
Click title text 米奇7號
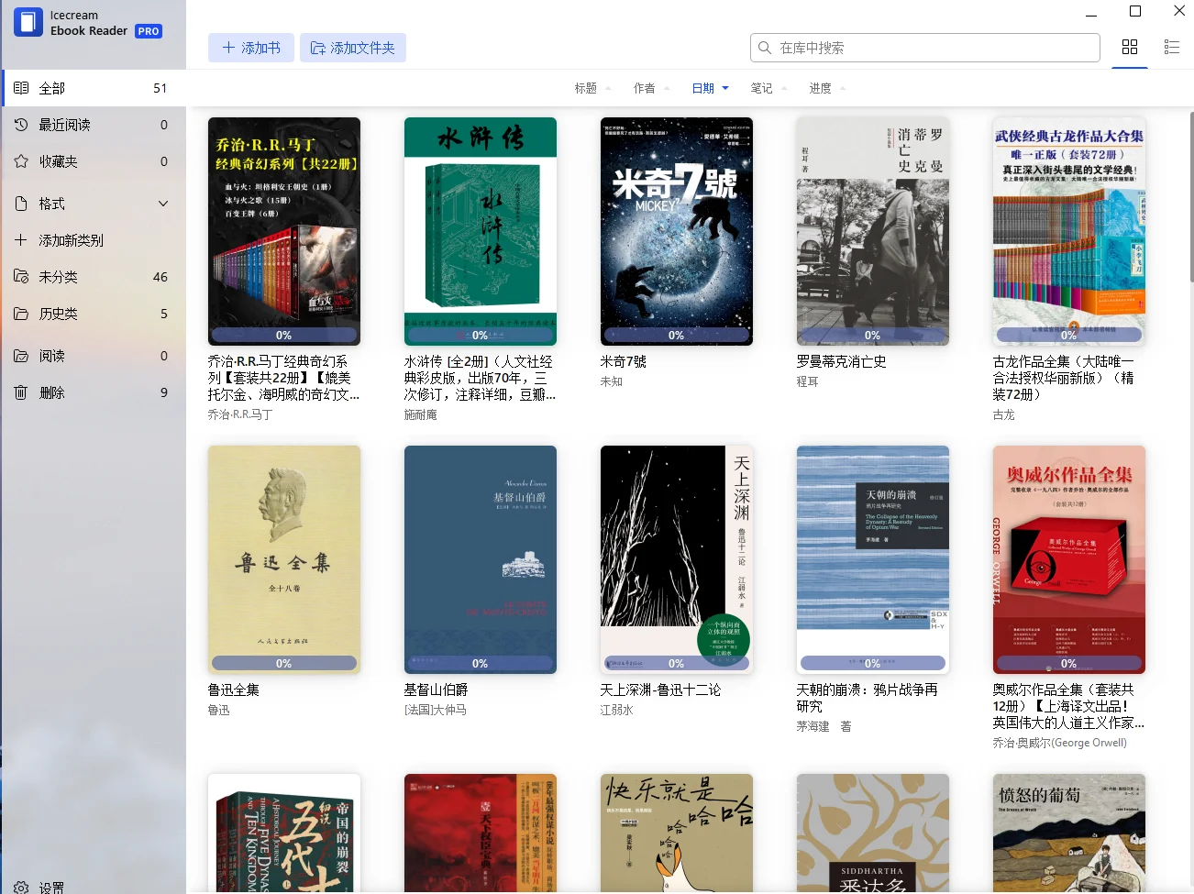click(624, 361)
